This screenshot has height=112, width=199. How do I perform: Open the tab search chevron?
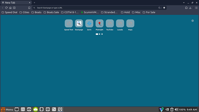tap(184, 3)
